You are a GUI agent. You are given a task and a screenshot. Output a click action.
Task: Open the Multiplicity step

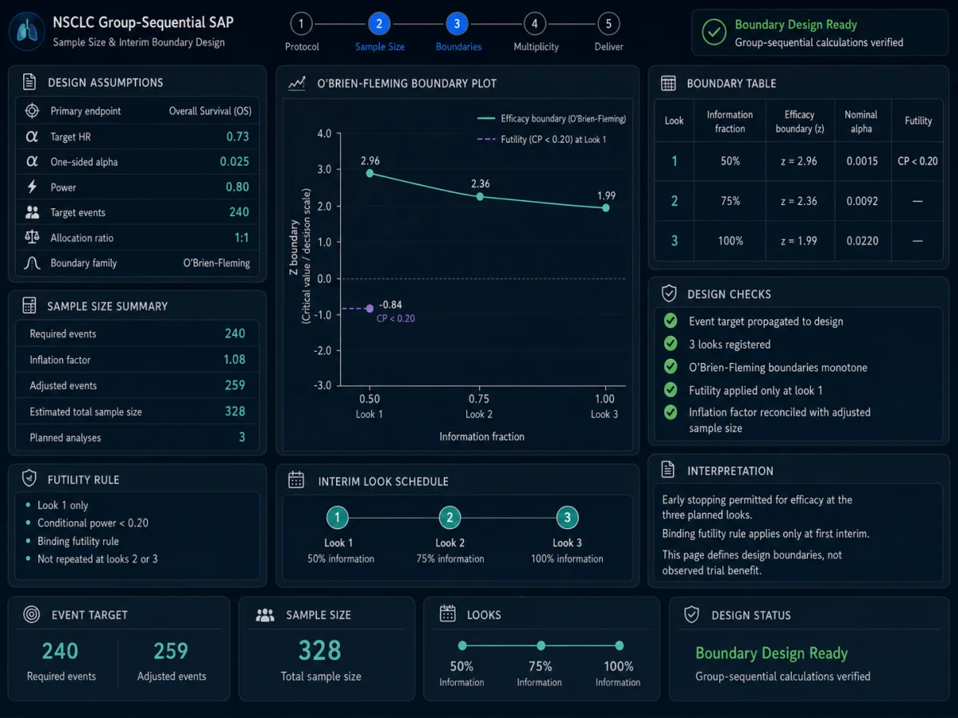pos(535,24)
